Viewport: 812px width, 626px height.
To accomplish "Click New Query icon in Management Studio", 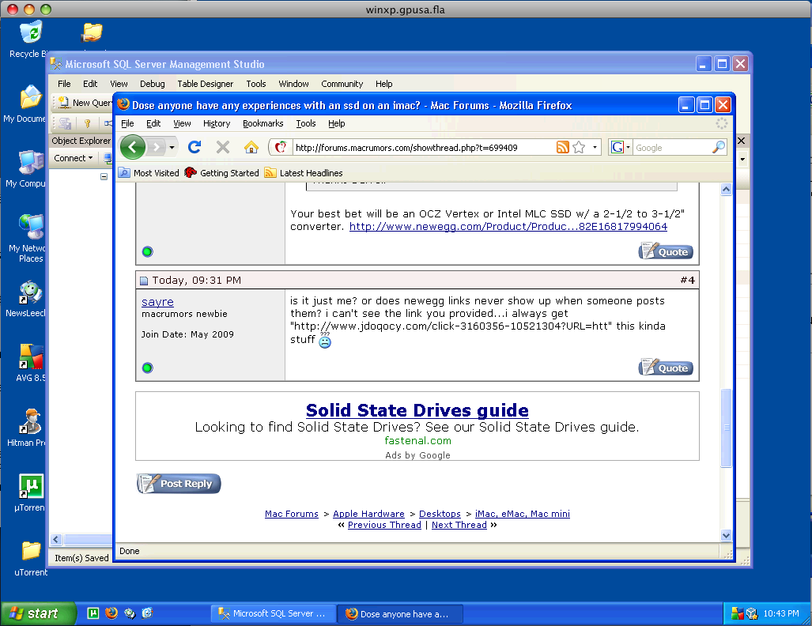I will click(x=64, y=103).
